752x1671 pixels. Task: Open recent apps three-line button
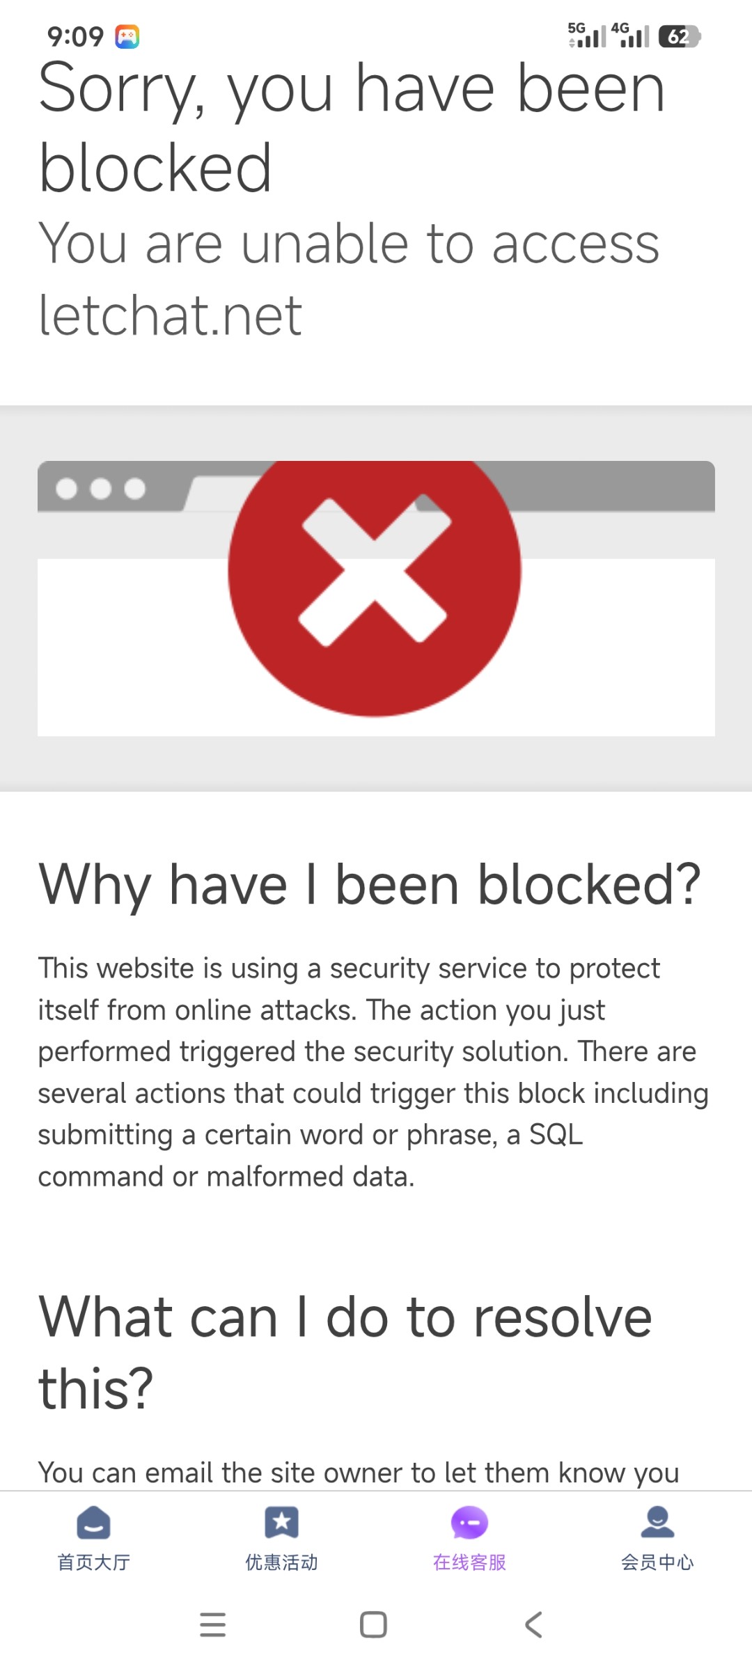coord(212,1625)
